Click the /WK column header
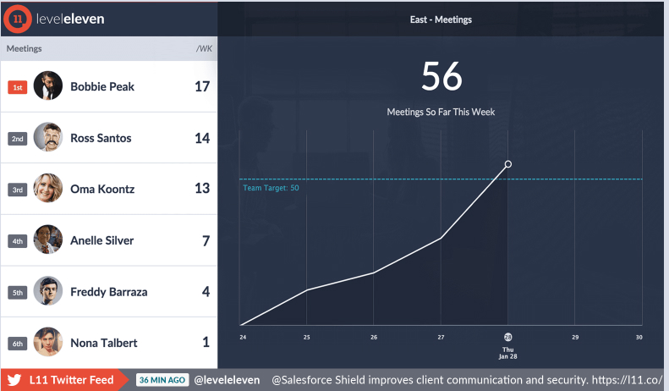The width and height of the screenshot is (669, 391). click(203, 49)
